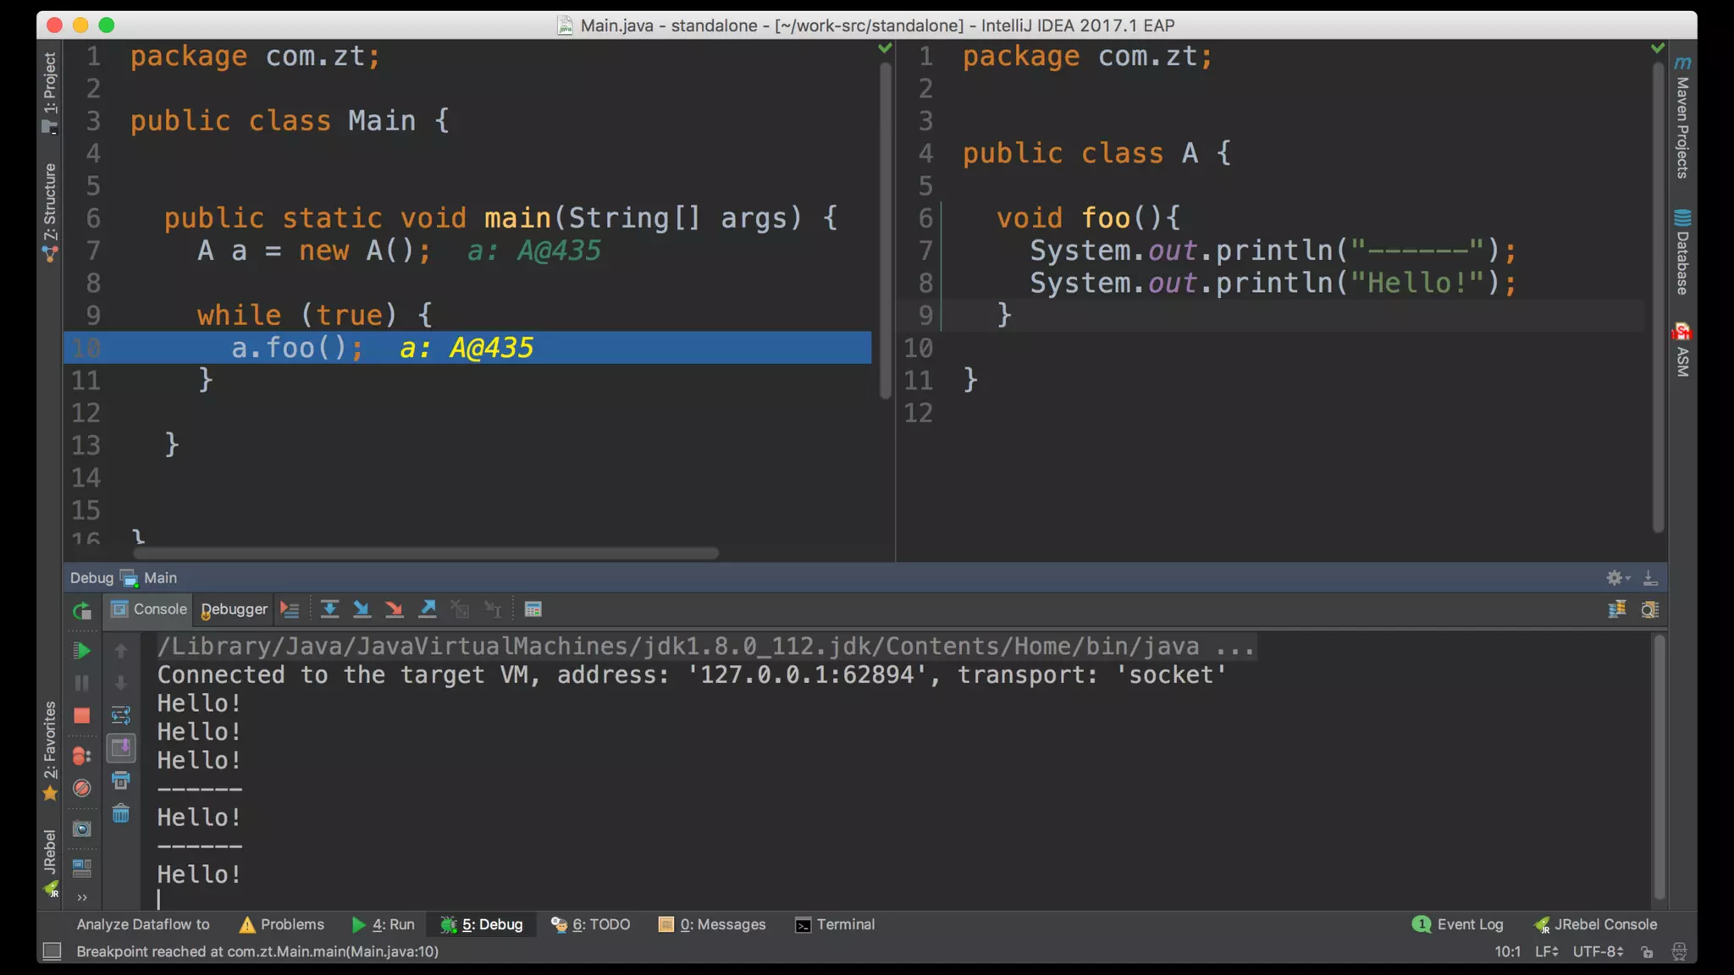Switch to the Debugger tab
The height and width of the screenshot is (975, 1734).
tap(235, 609)
